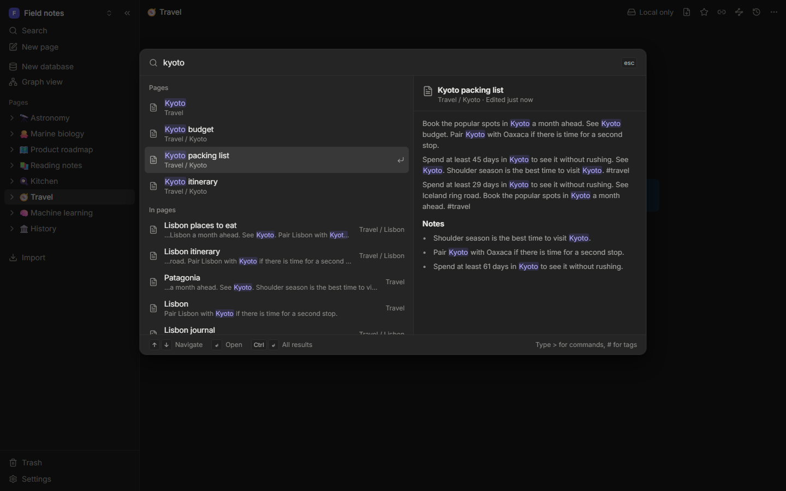Expand the Marine biology chevron
The height and width of the screenshot is (491, 786).
pos(12,134)
